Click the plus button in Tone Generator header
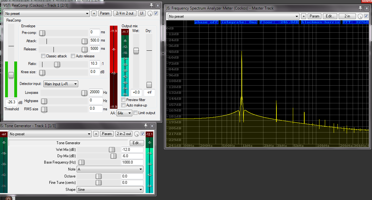The image size is (372, 200). click(96, 134)
